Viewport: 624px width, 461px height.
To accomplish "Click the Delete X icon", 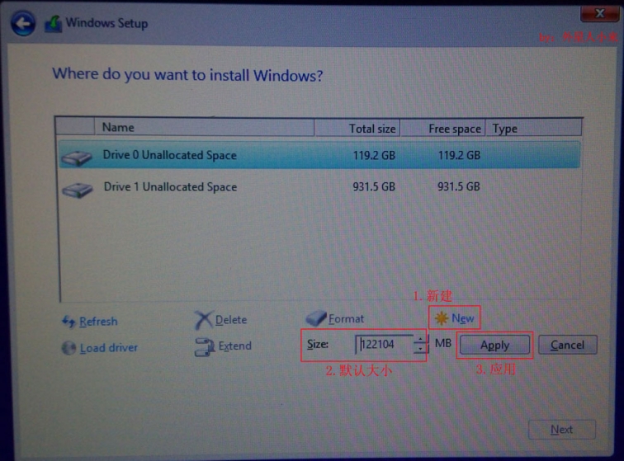I will click(203, 320).
